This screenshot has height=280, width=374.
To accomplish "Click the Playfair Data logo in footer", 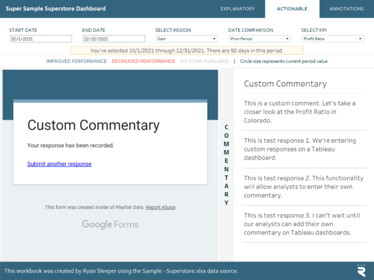I will click(361, 270).
